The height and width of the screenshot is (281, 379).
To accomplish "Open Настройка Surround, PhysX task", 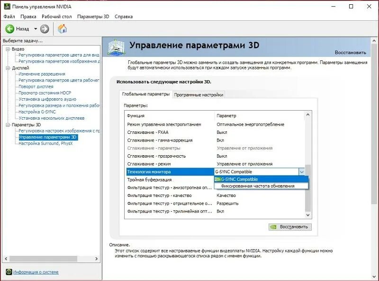I will (45, 143).
